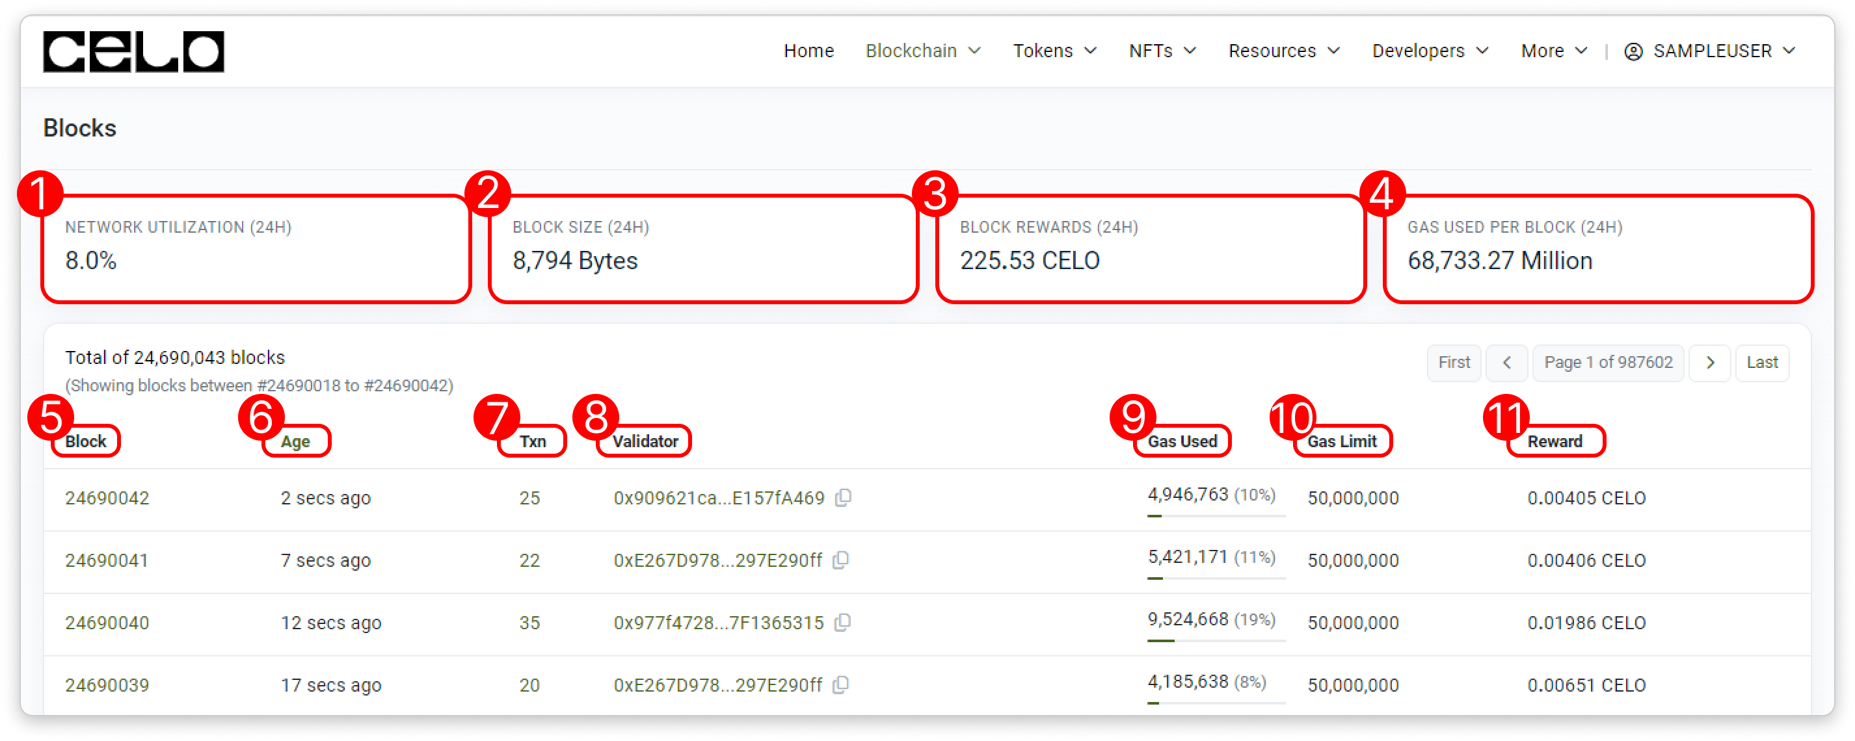Expand the Developers menu
The width and height of the screenshot is (1855, 741).
point(1430,51)
